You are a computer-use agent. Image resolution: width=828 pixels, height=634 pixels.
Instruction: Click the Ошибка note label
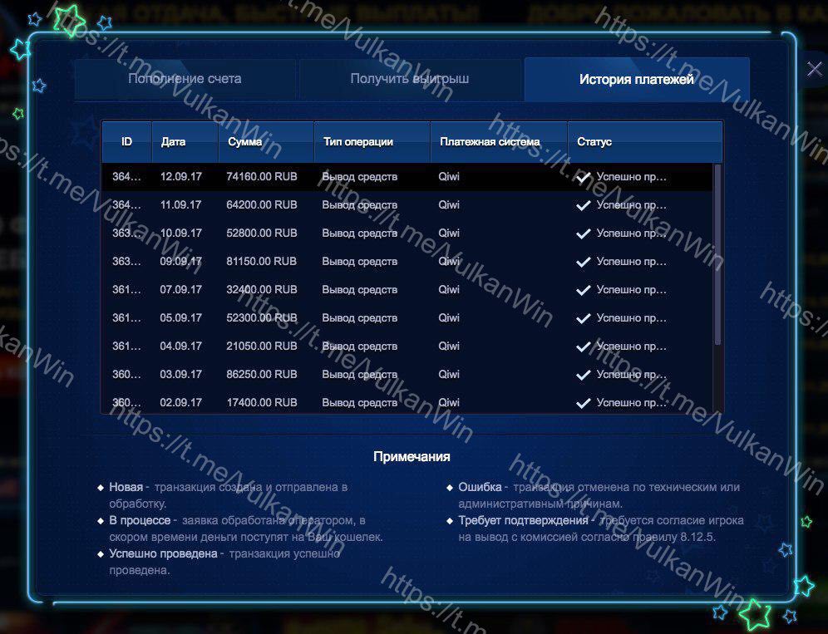pos(480,487)
